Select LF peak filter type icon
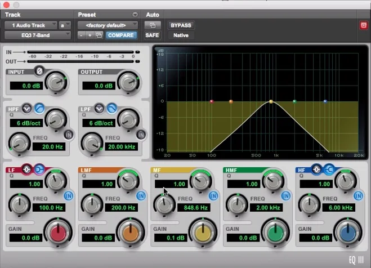 (26, 169)
